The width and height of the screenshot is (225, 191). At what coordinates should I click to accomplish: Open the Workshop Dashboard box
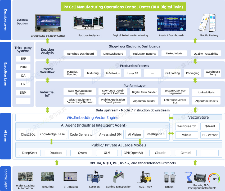tap(80, 54)
